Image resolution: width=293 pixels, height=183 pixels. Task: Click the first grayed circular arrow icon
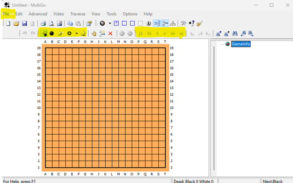[122, 34]
